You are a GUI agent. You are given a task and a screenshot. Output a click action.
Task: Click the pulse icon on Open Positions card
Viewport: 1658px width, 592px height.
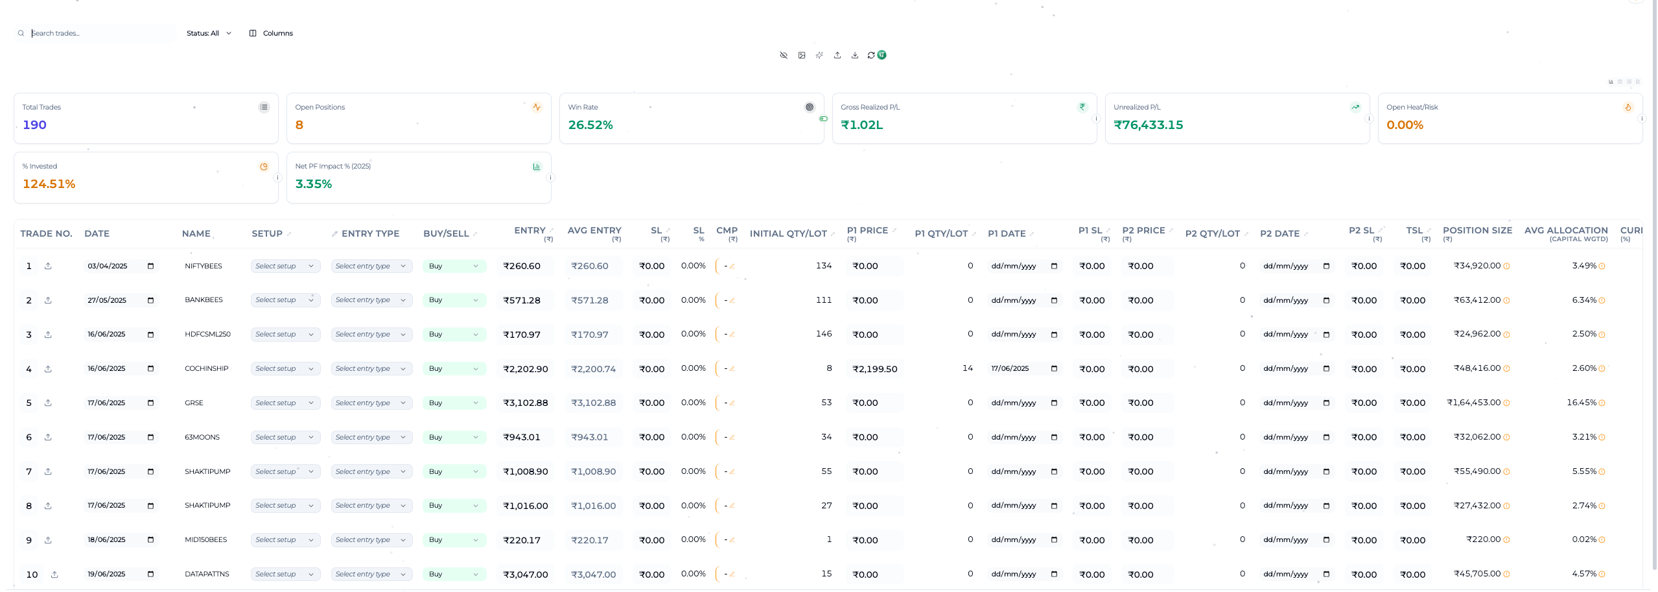tap(537, 108)
